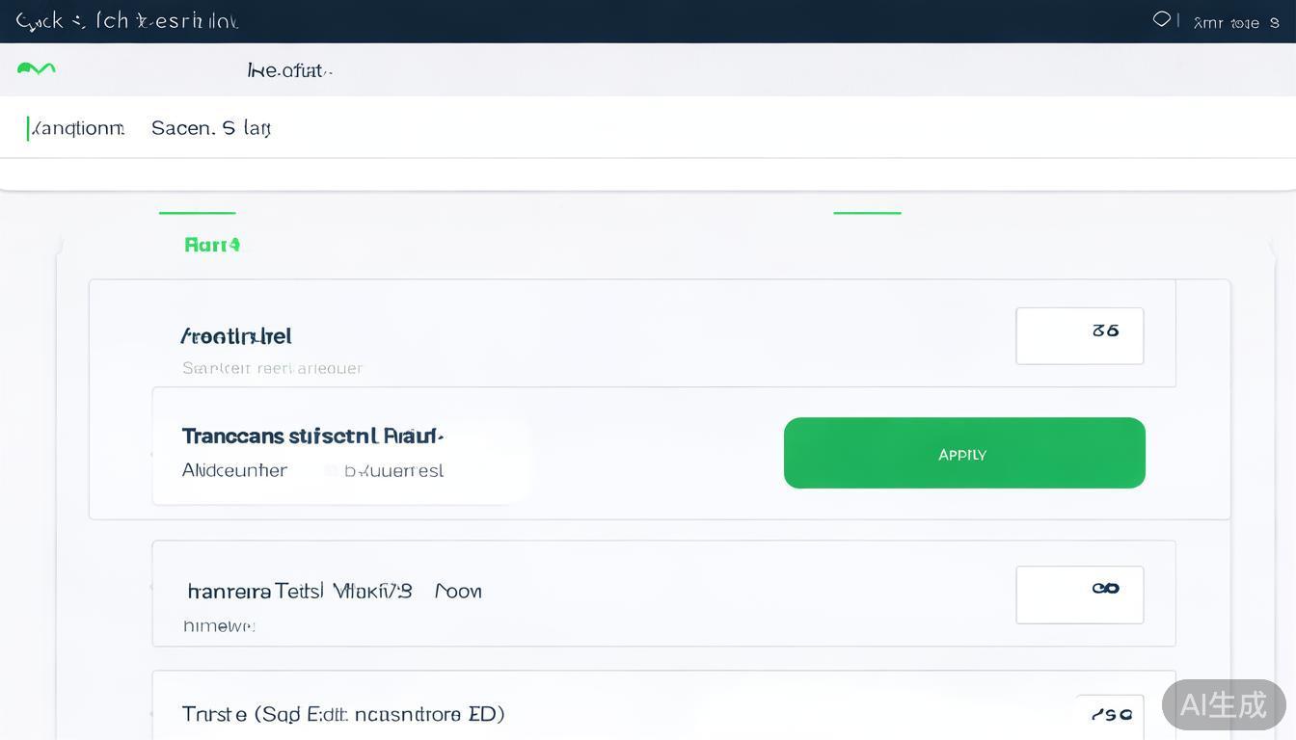The height and width of the screenshot is (740, 1296).
Task: Open the 'Tnrste (Sag E:dlt' row
Action: pyautogui.click(x=342, y=714)
